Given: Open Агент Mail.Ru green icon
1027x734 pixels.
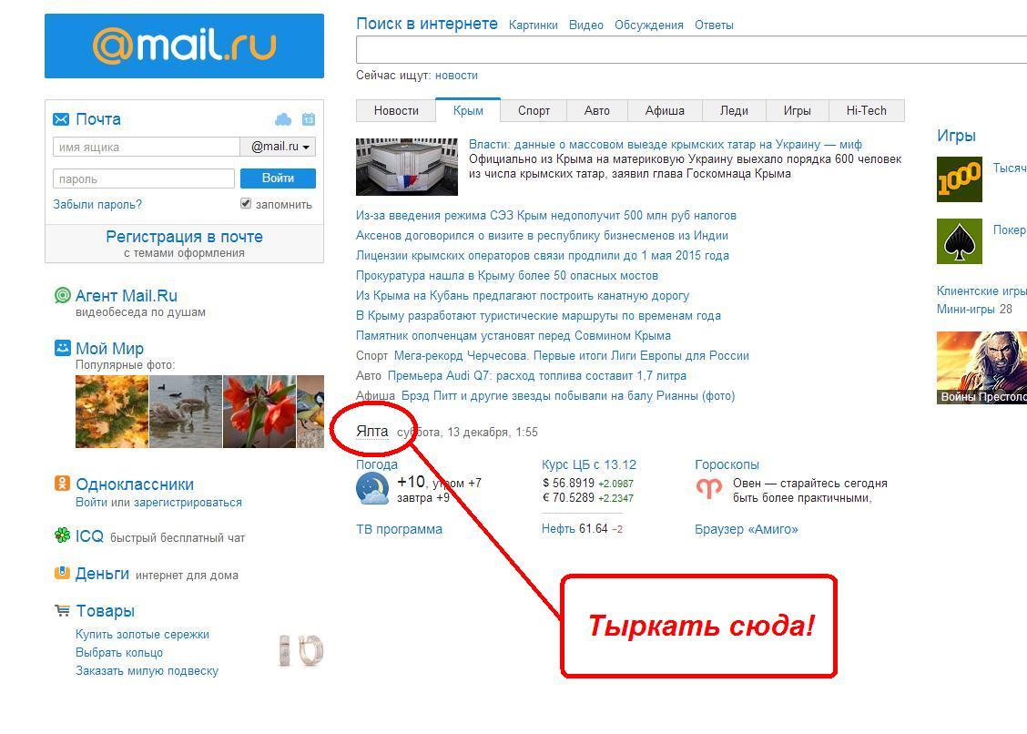Looking at the screenshot, I should tap(62, 296).
